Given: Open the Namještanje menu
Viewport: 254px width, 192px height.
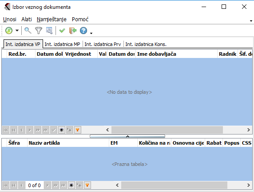Looking at the screenshot, I should [x=52, y=19].
